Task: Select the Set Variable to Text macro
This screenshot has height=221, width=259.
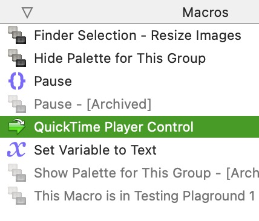Action: 129,150
